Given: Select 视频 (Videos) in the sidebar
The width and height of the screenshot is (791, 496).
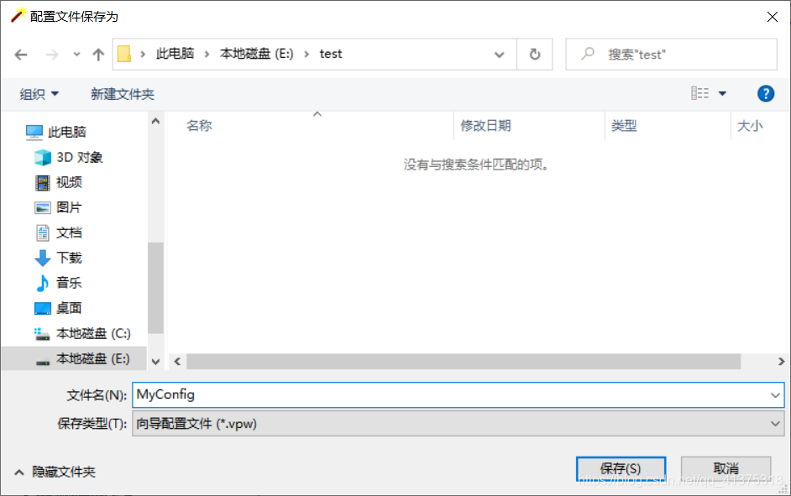Looking at the screenshot, I should (x=68, y=182).
